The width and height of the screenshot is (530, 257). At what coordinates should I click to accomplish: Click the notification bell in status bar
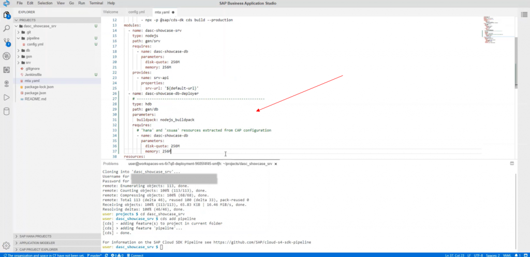coord(517,255)
